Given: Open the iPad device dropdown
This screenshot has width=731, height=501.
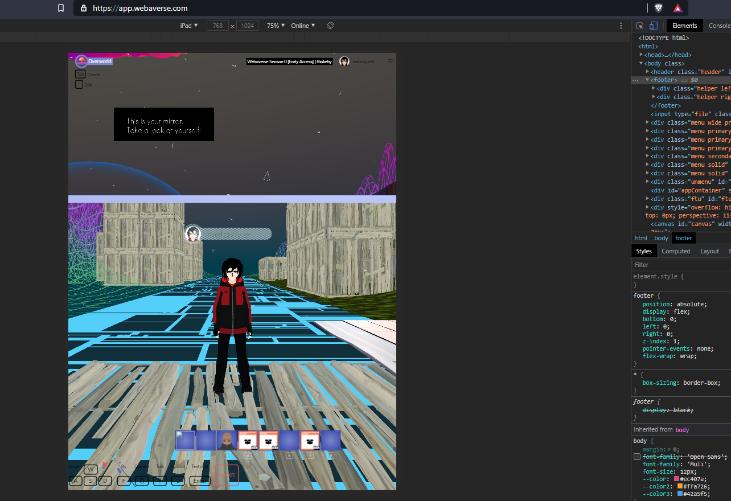Looking at the screenshot, I should click(x=188, y=25).
